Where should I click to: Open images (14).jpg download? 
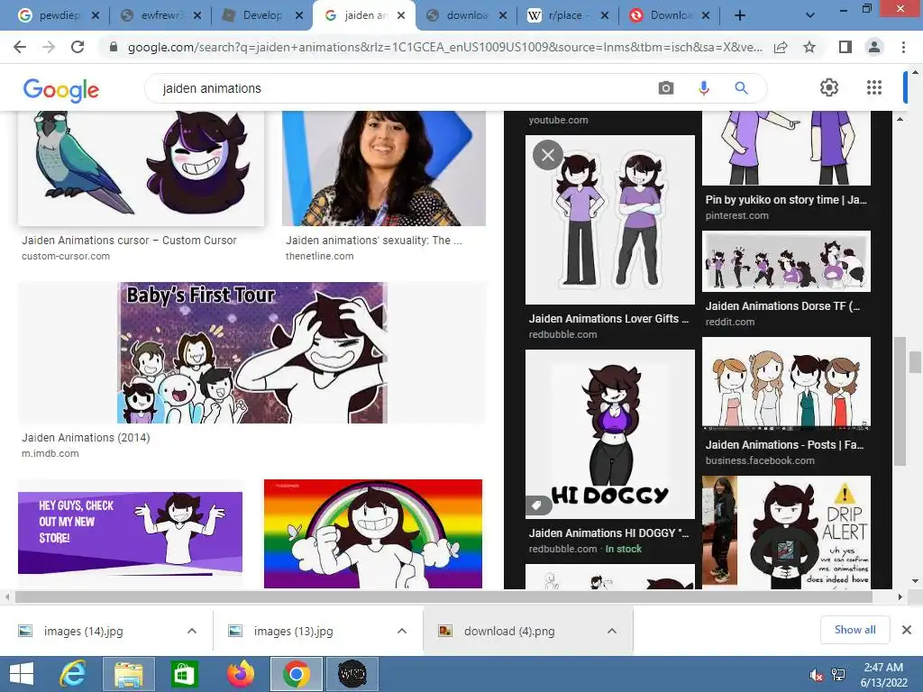coord(82,632)
